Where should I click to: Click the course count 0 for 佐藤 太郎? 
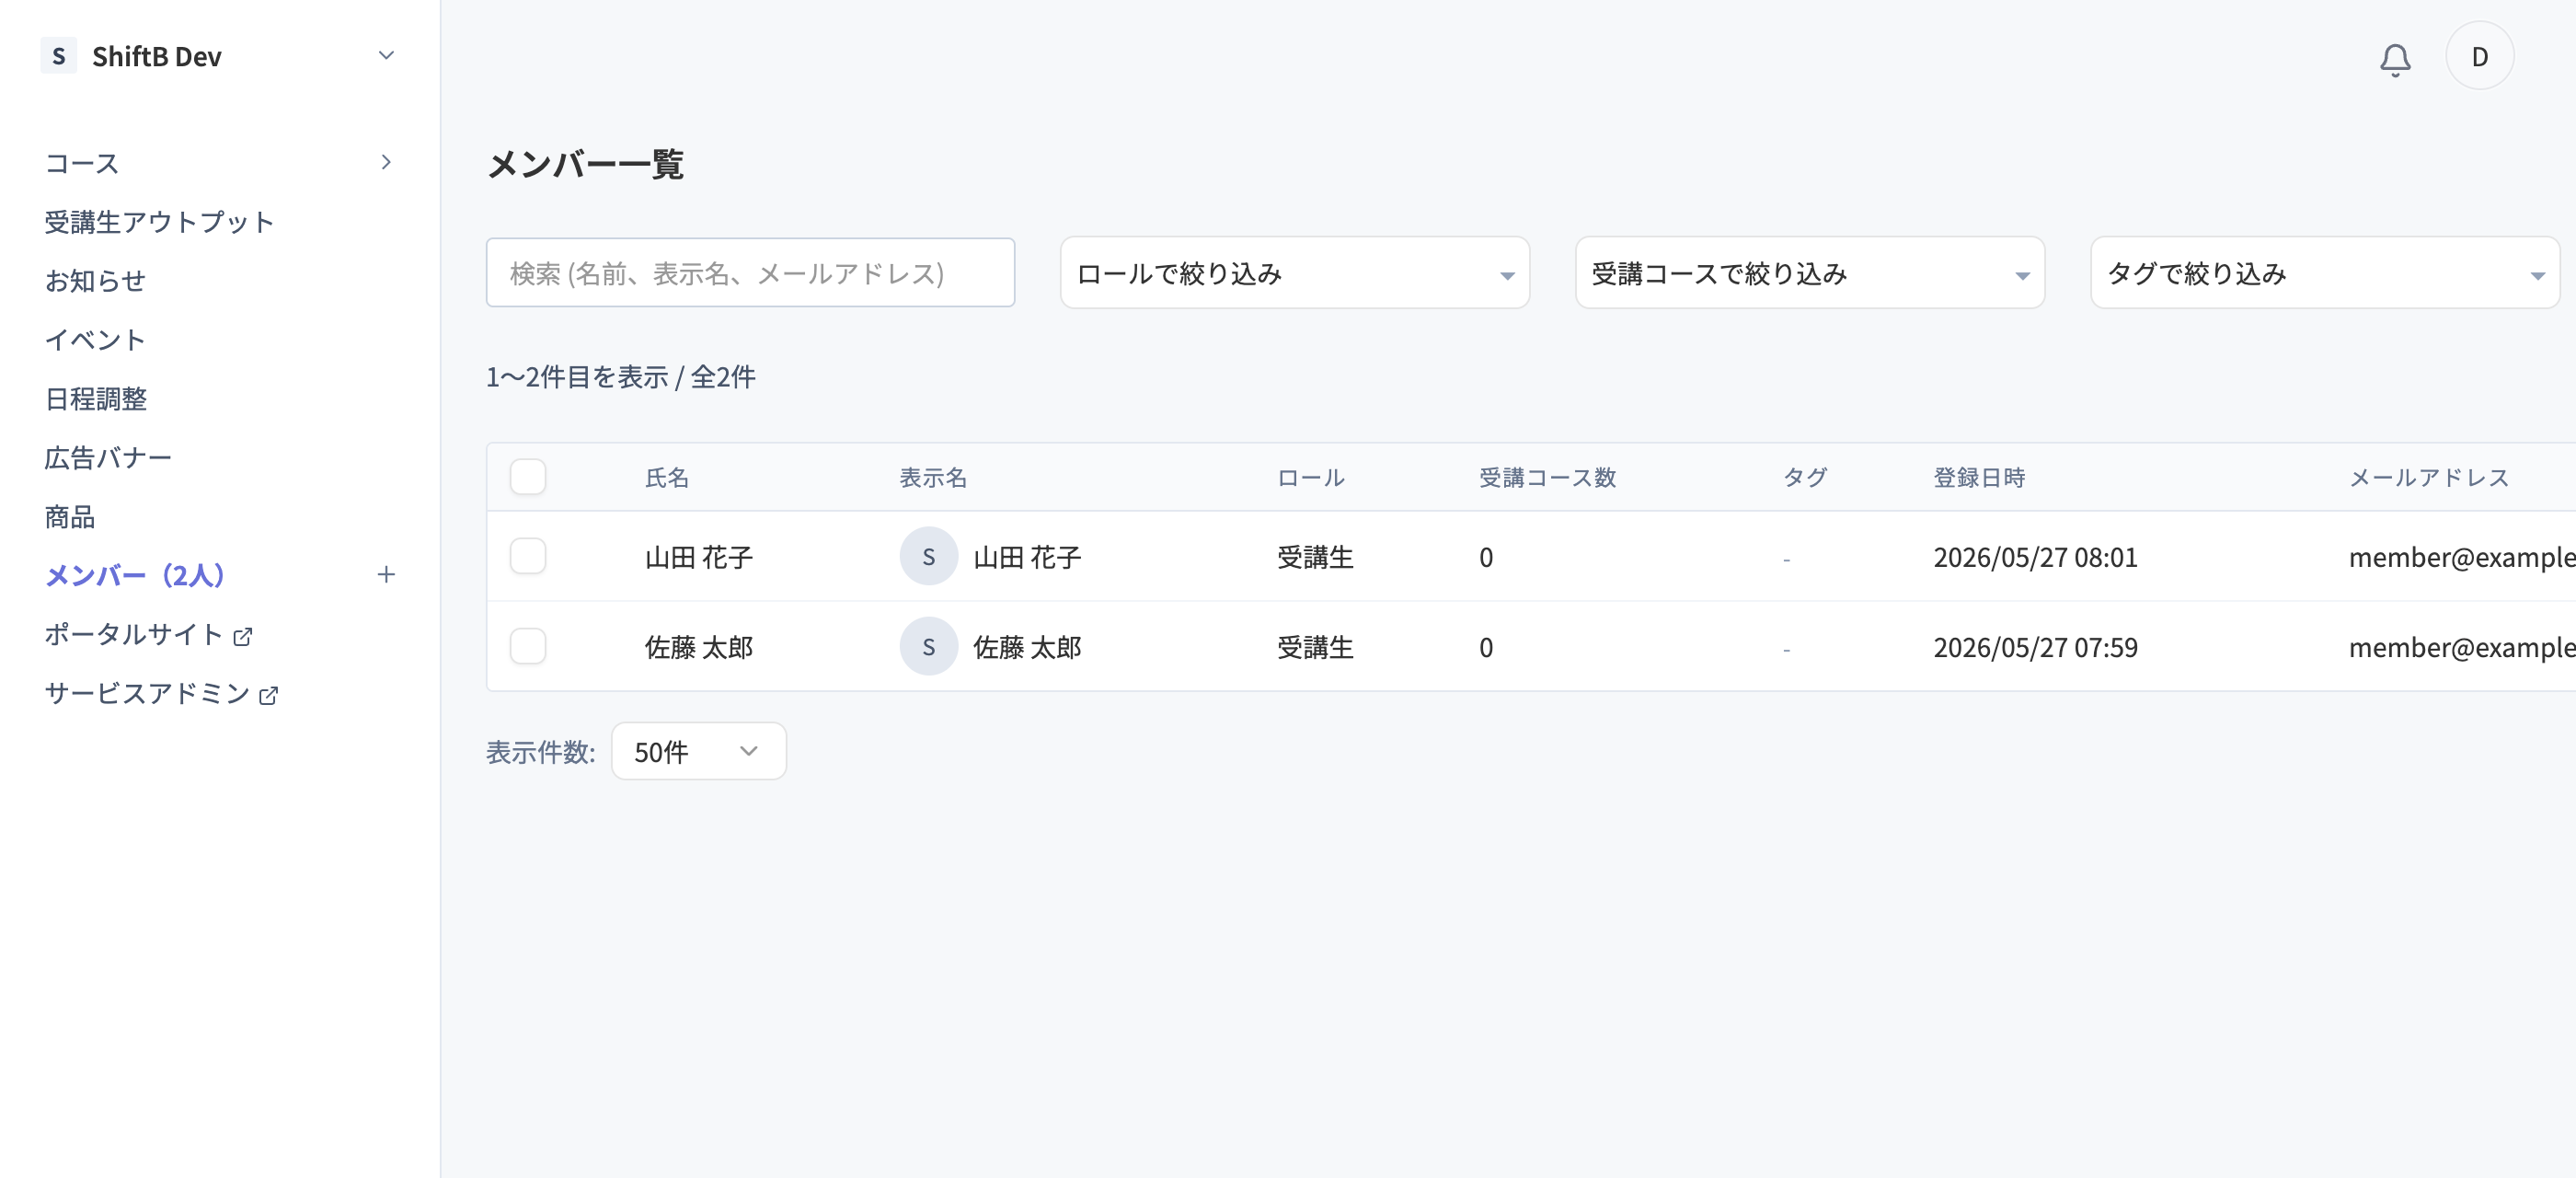[1486, 647]
